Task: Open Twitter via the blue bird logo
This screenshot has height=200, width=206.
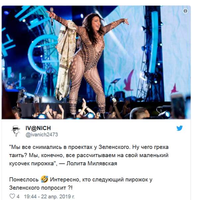Action: [179, 128]
